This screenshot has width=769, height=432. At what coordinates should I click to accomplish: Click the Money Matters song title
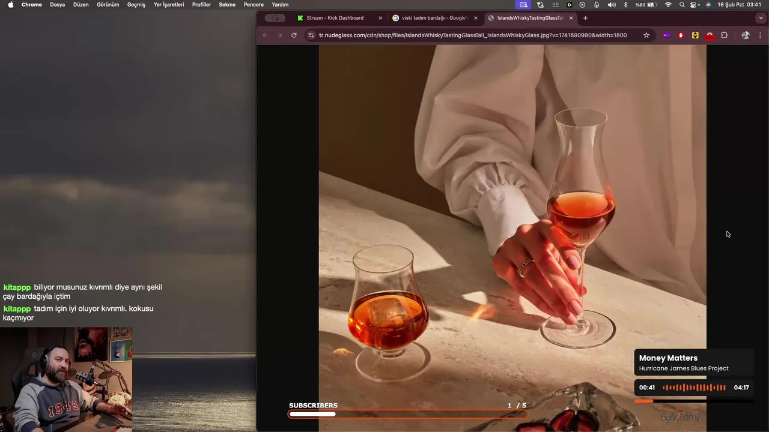click(x=668, y=358)
